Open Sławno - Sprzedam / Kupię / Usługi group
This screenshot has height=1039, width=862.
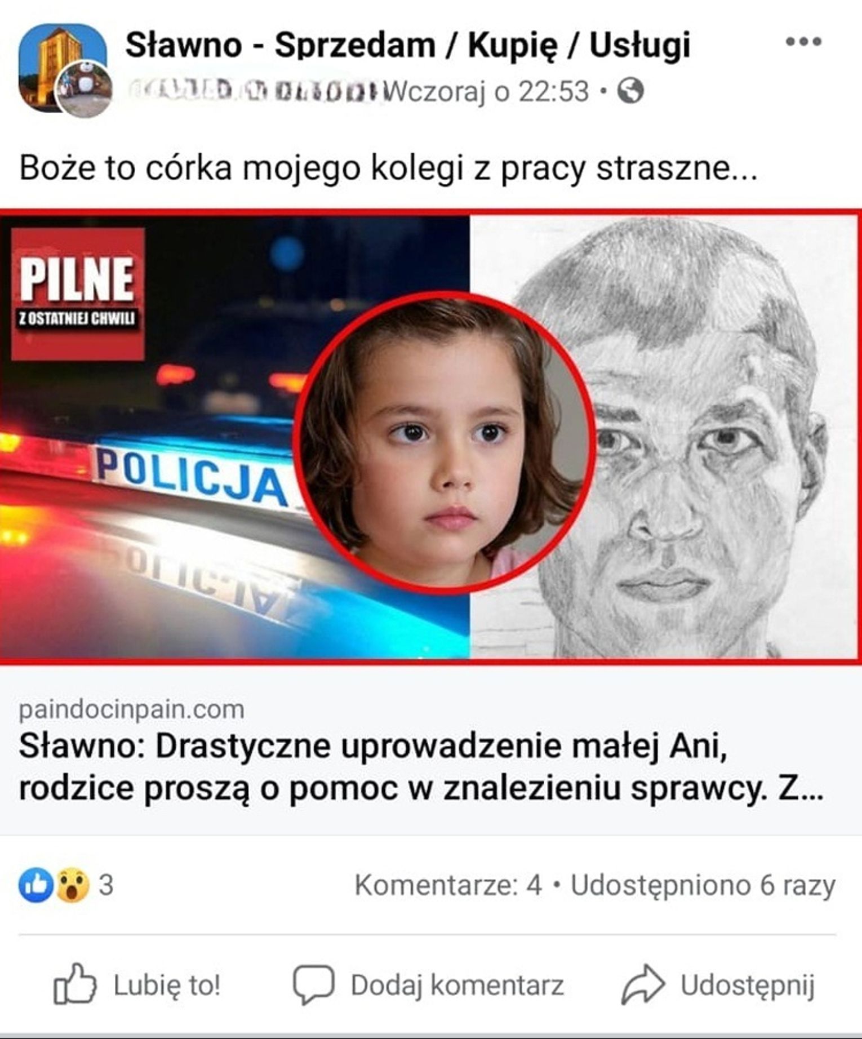tap(407, 45)
